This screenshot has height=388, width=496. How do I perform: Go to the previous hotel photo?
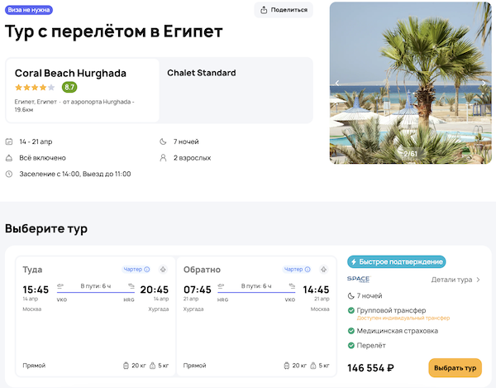[x=337, y=83]
